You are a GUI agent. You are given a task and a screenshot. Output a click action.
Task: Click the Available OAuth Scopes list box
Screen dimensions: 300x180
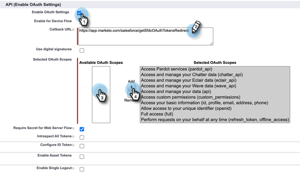[101, 95]
